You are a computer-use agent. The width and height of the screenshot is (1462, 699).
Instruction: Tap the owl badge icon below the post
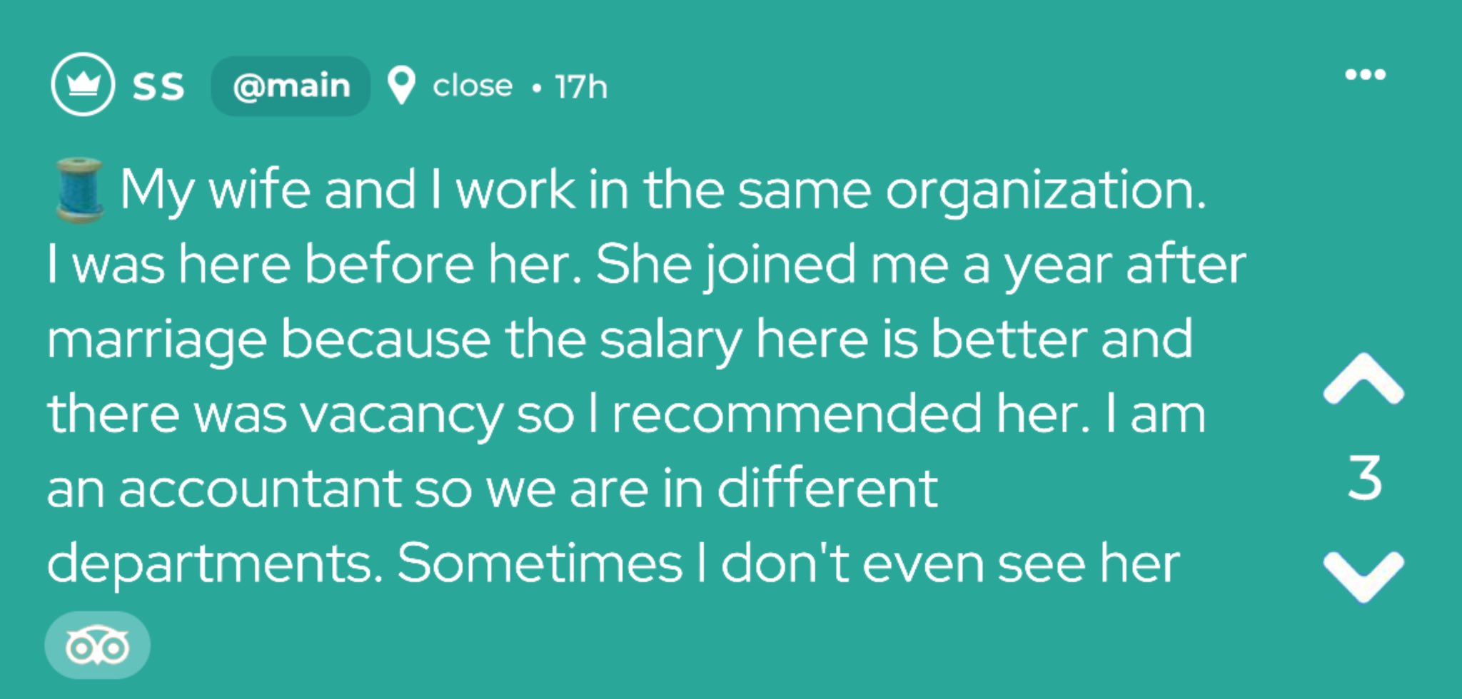pos(97,646)
